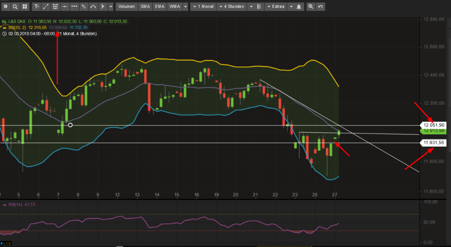The width and height of the screenshot is (451, 247).
Task: Click the clock icon beside the date
Action: [4, 34]
